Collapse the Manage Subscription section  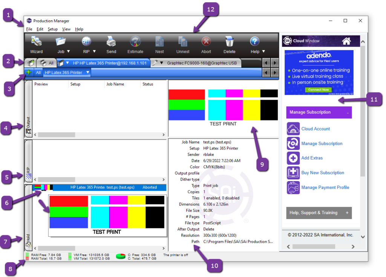coord(348,113)
